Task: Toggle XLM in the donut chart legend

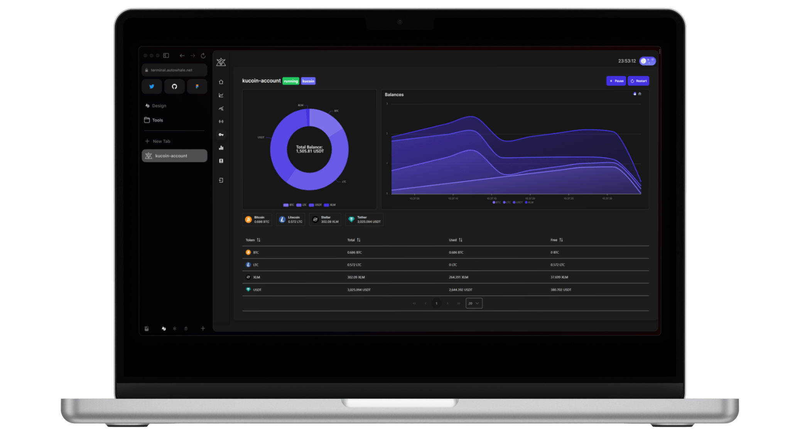Action: click(x=330, y=205)
